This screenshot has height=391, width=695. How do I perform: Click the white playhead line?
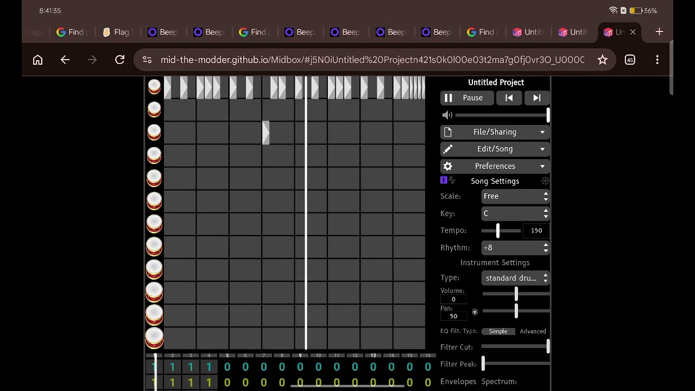pyautogui.click(x=306, y=213)
